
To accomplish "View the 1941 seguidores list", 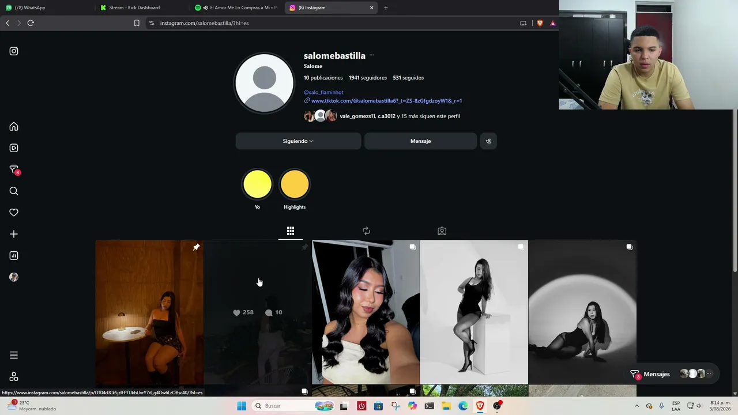I will point(368,78).
